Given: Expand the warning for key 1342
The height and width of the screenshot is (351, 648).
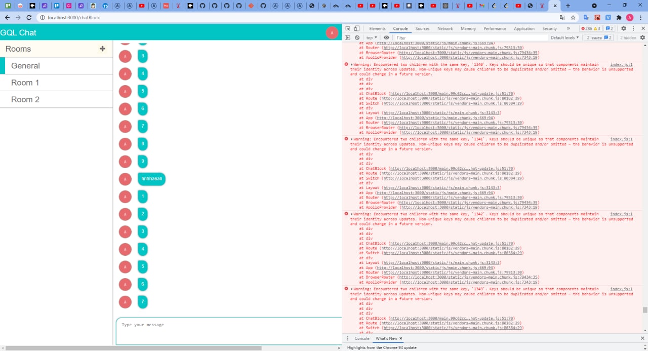Looking at the screenshot, I should [351, 214].
